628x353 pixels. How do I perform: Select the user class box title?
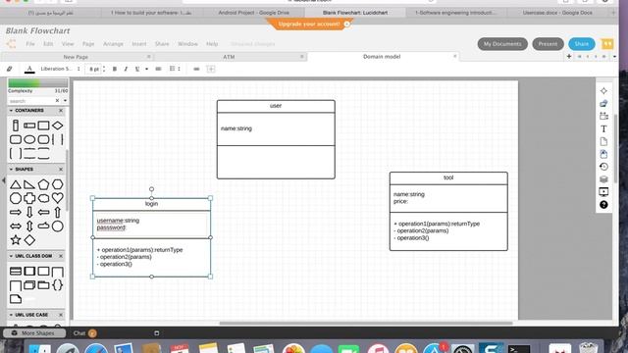pos(276,106)
